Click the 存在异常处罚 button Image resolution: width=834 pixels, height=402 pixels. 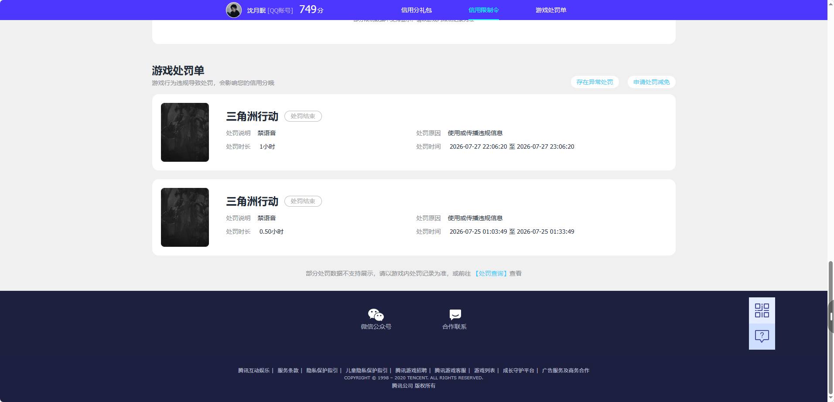(x=595, y=82)
